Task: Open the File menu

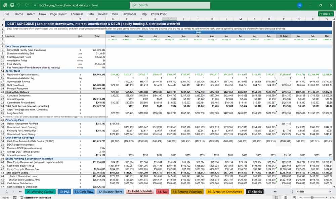Action: pos(7,14)
